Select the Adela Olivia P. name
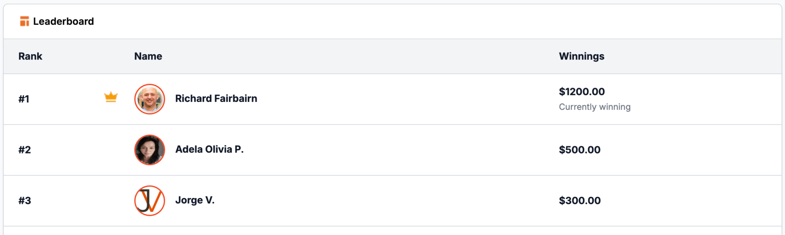785x235 pixels. pyautogui.click(x=209, y=149)
